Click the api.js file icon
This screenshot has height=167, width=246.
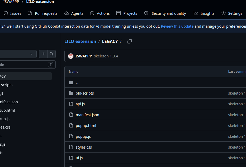click(71, 104)
